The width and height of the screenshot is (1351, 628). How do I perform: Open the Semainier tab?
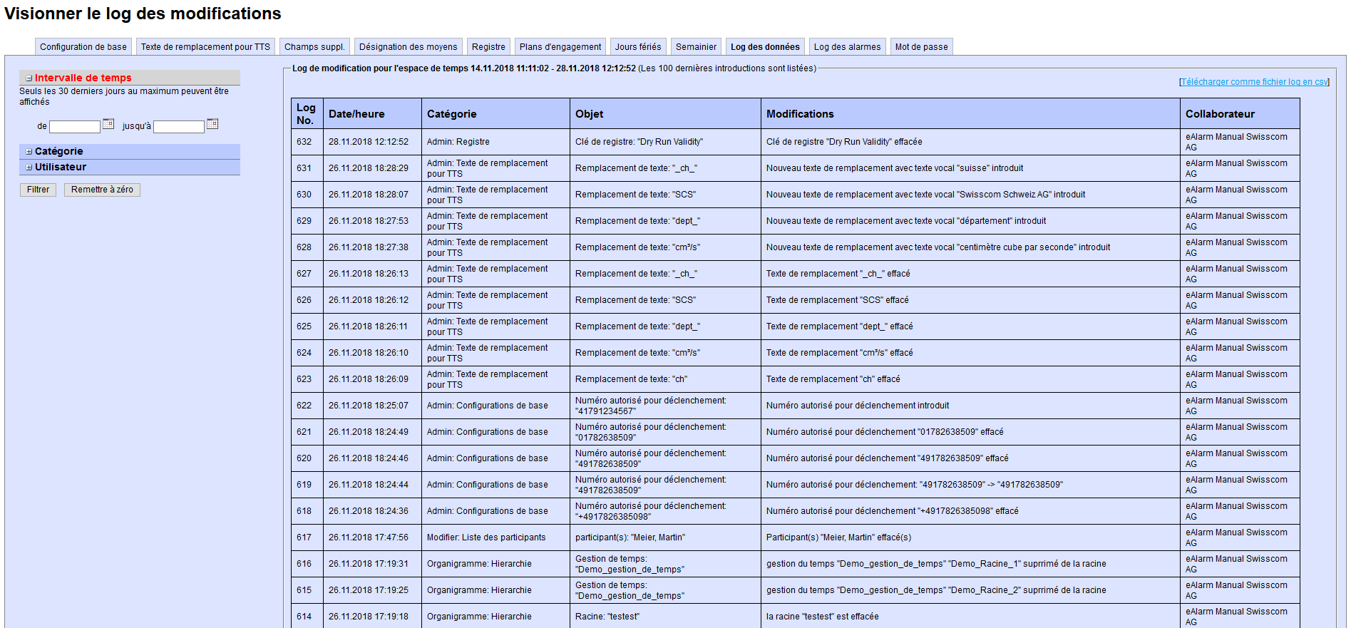[696, 47]
